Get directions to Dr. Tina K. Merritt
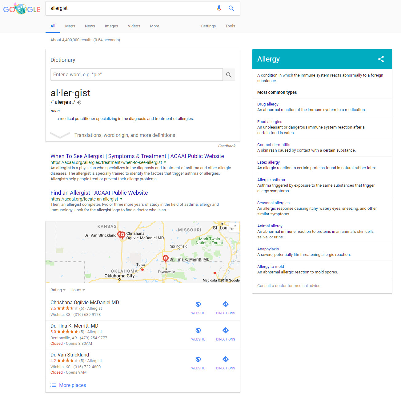This screenshot has height=398, width=401. [x=226, y=334]
